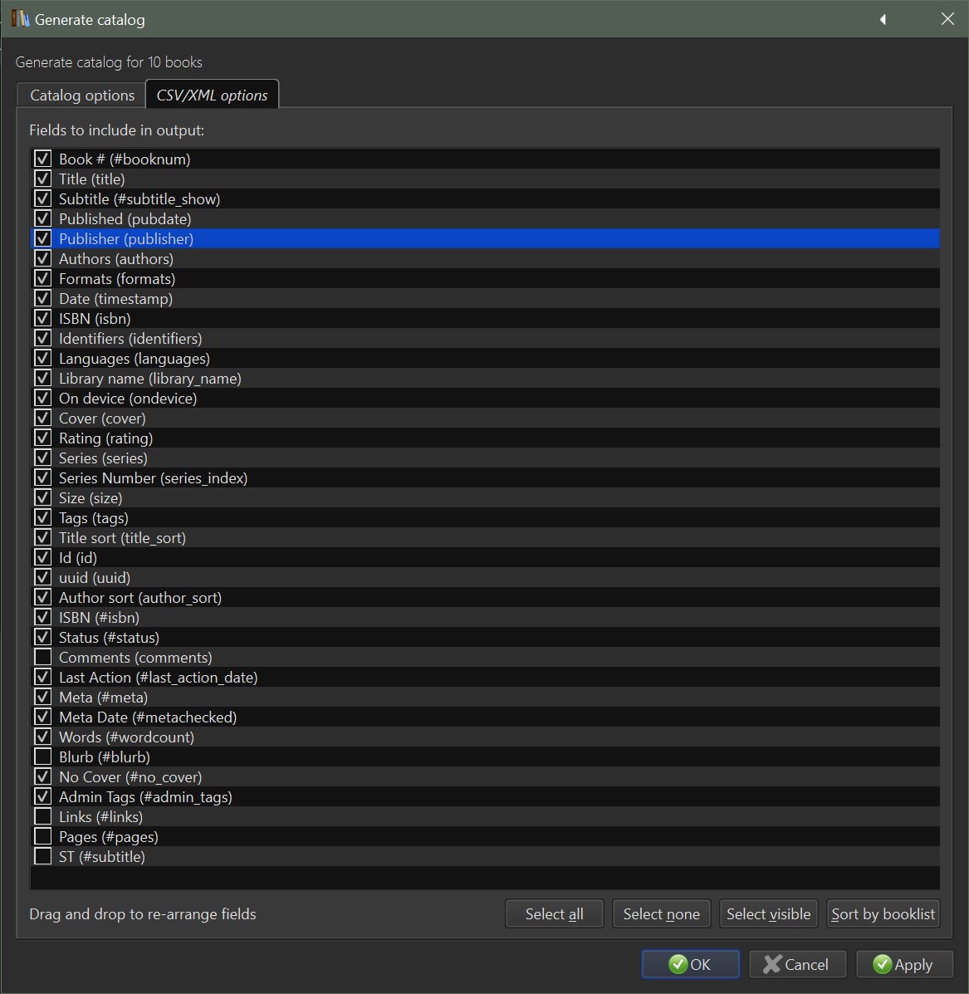Select the 'Series (series)' row
Screen dimensions: 969x994
point(486,458)
